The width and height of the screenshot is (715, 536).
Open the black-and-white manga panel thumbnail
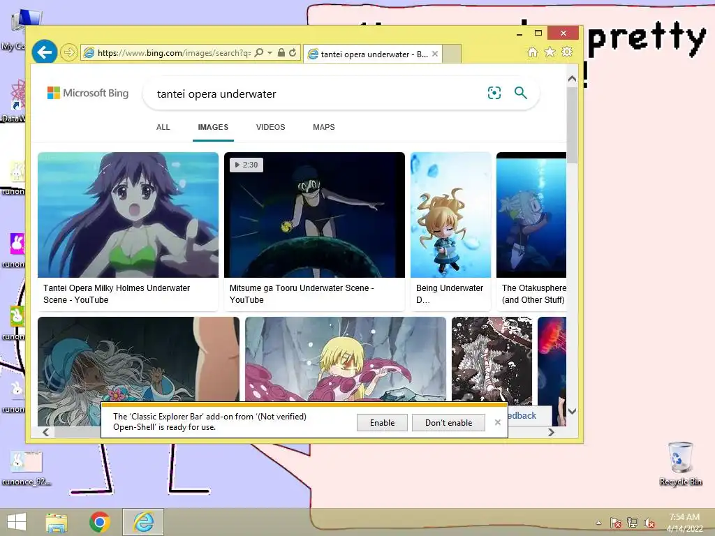pyautogui.click(x=492, y=359)
